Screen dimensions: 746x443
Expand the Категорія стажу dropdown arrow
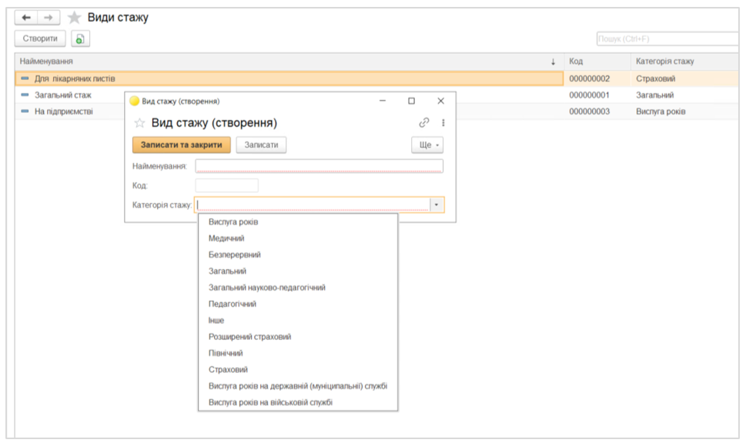tap(437, 205)
